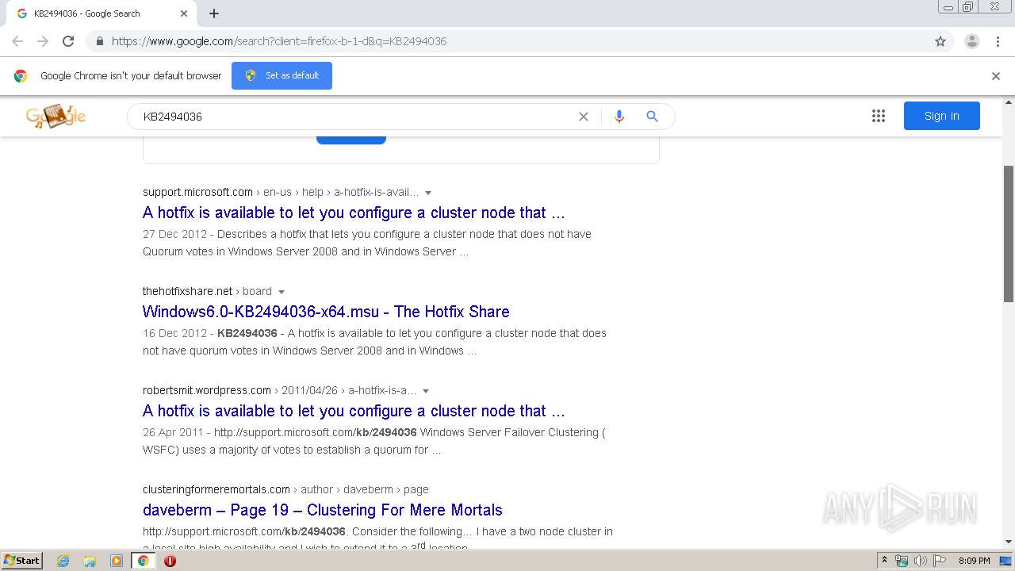Viewport: 1015px width, 571px height.
Task: Open the Google apps grid
Action: pyautogui.click(x=879, y=116)
